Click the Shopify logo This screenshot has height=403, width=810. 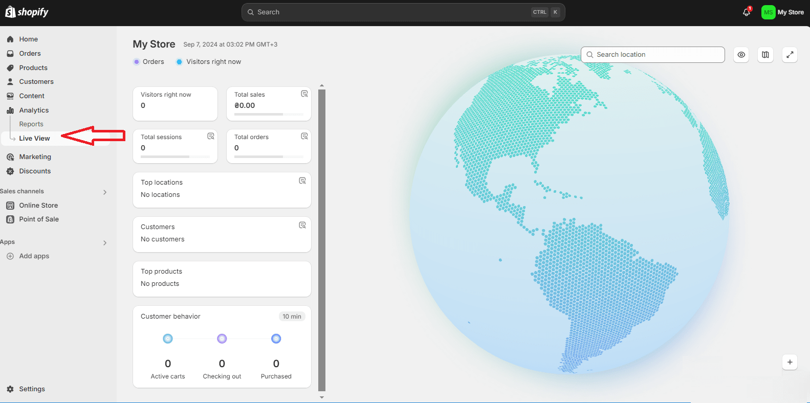pyautogui.click(x=27, y=12)
